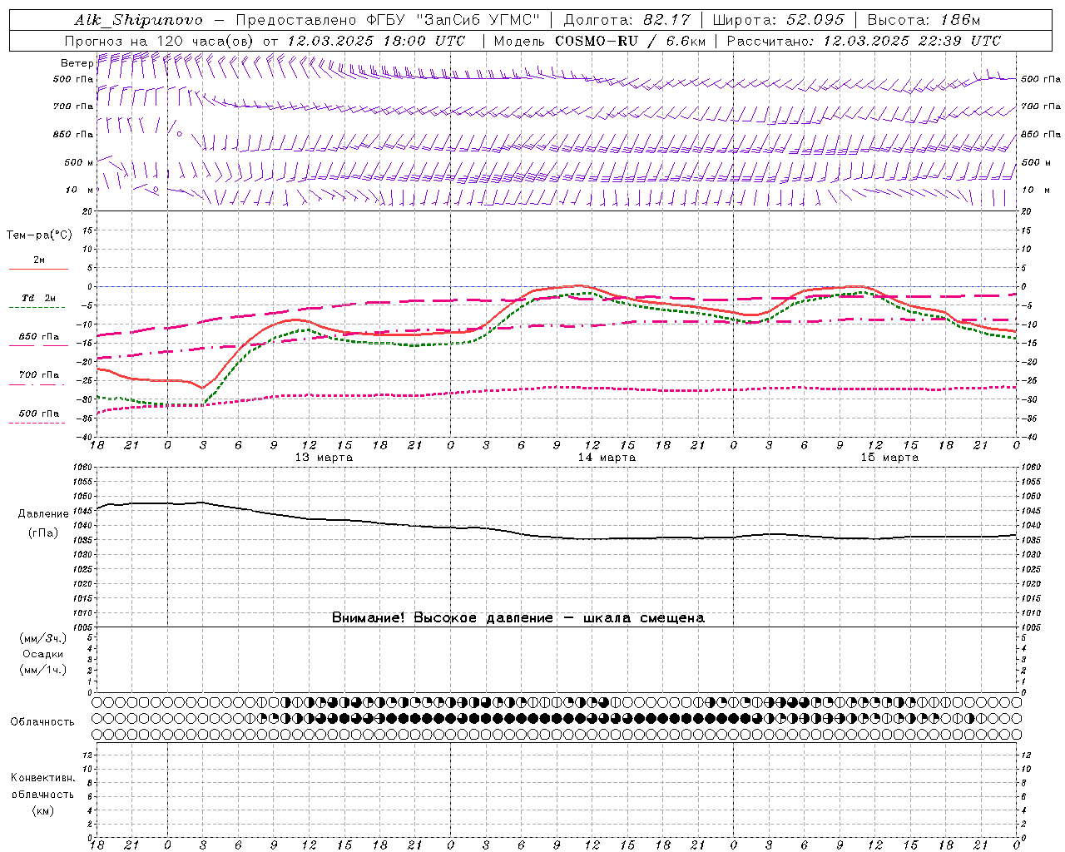This screenshot has height=852, width=1065.
Task: Select the (км) unit under convective cloud label
Action: point(43,810)
